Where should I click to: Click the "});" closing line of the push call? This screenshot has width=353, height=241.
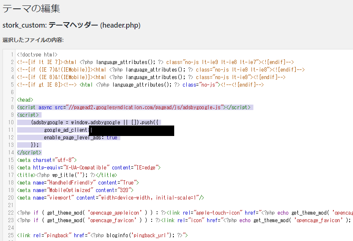pos(35,145)
